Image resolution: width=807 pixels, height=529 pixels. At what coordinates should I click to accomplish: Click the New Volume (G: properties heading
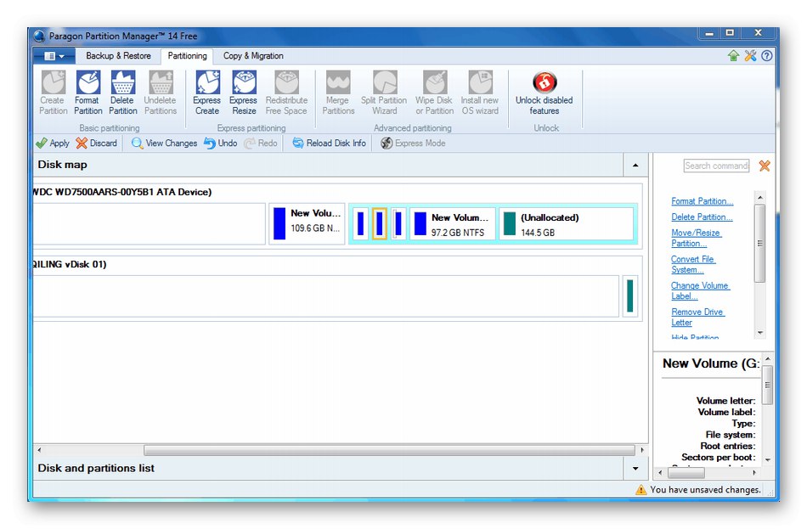pyautogui.click(x=711, y=363)
